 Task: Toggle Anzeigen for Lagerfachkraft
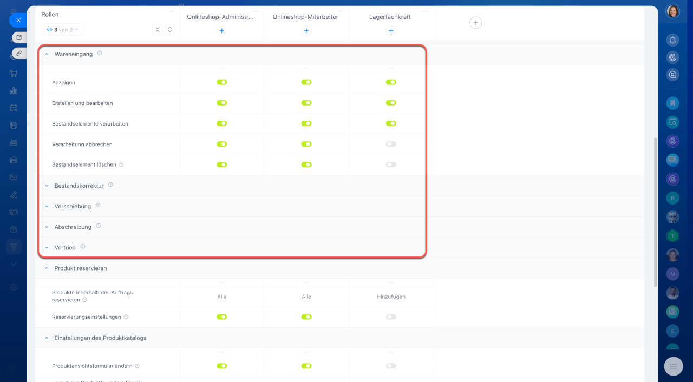point(391,82)
